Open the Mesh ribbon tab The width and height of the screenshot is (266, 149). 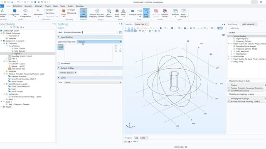[x=55, y=6]
